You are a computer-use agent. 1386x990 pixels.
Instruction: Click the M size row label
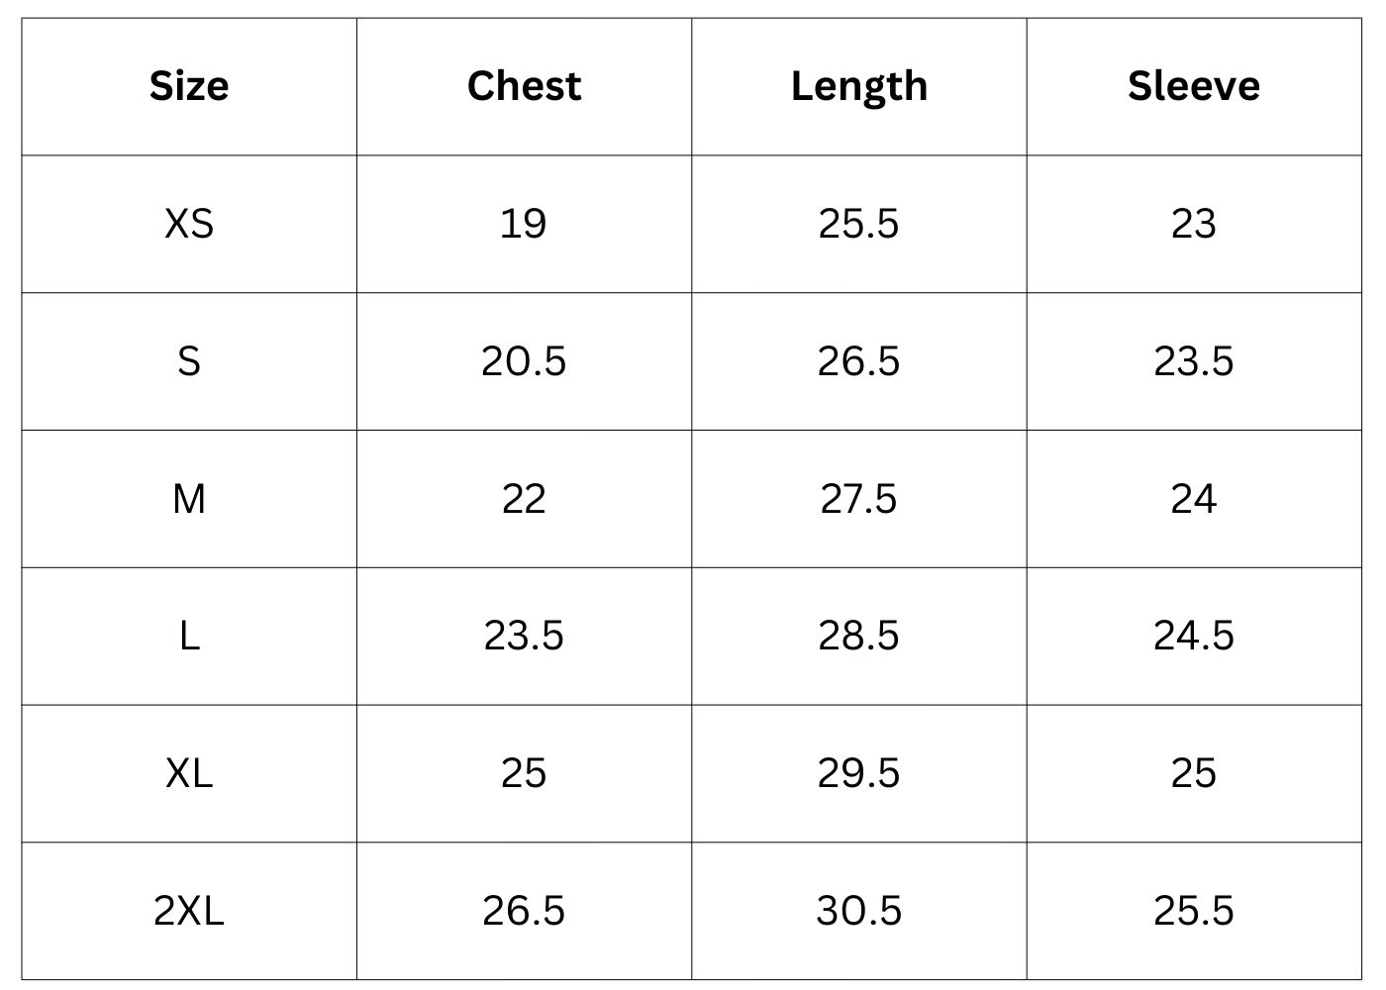pos(189,499)
